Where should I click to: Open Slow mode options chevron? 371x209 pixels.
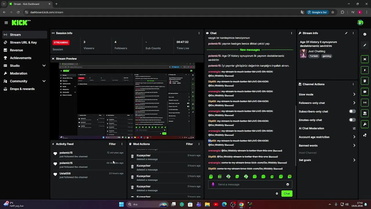pyautogui.click(x=354, y=94)
